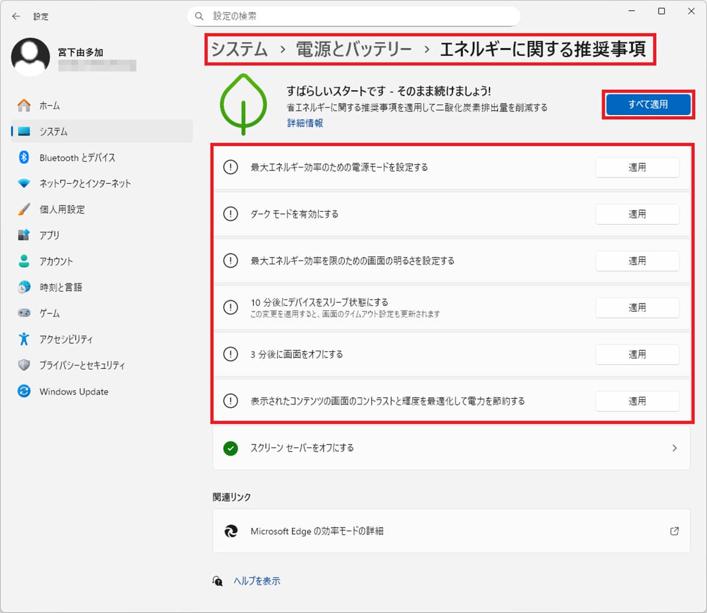The height and width of the screenshot is (613, 707).
Task: Select システム in the breadcrumb
Action: pos(238,50)
